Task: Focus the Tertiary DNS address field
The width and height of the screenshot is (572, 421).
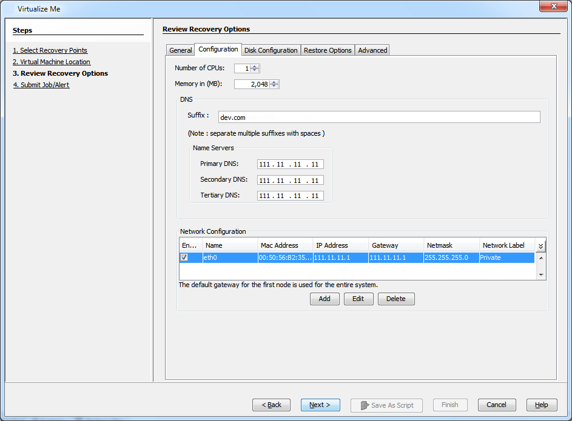Action: (x=290, y=196)
